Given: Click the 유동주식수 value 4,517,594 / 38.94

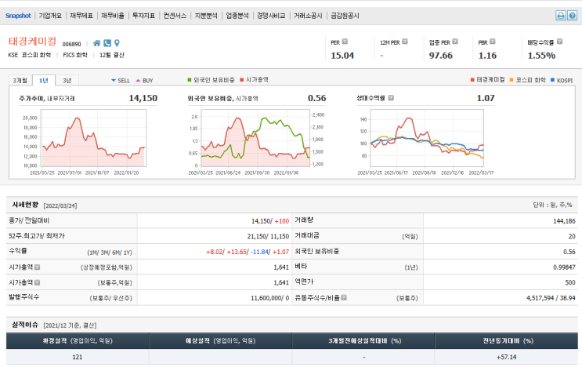Looking at the screenshot, I should 551,298.
